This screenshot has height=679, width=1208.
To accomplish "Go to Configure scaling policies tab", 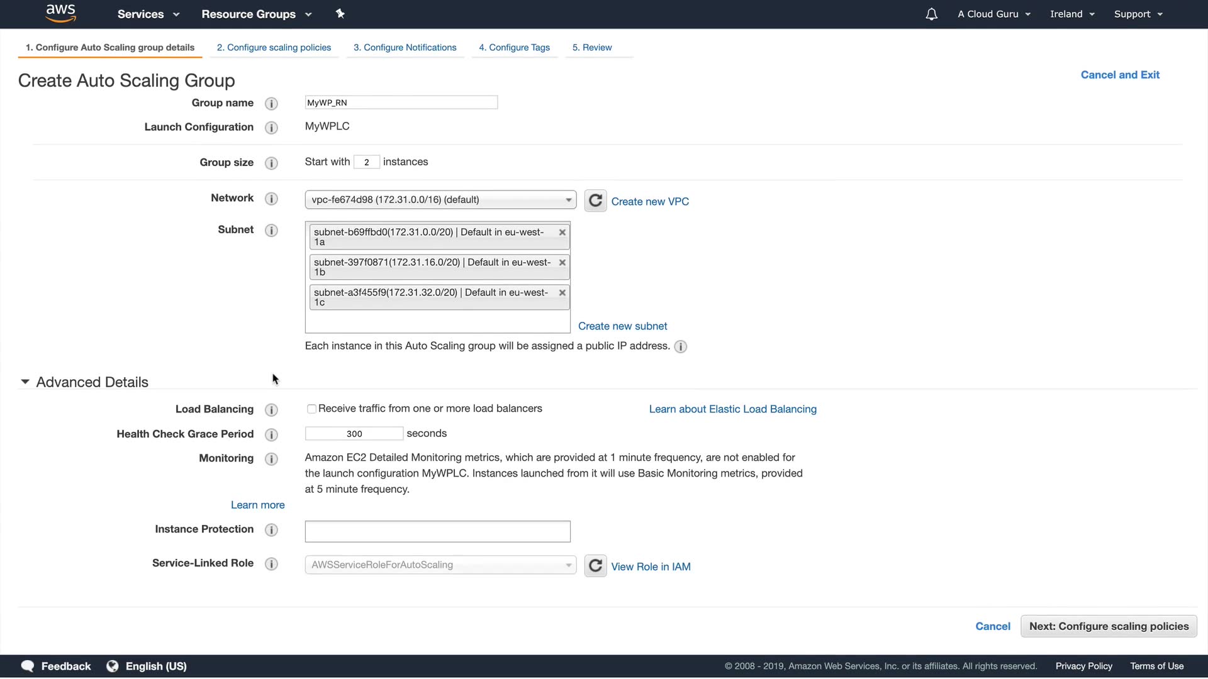I will coord(274,48).
